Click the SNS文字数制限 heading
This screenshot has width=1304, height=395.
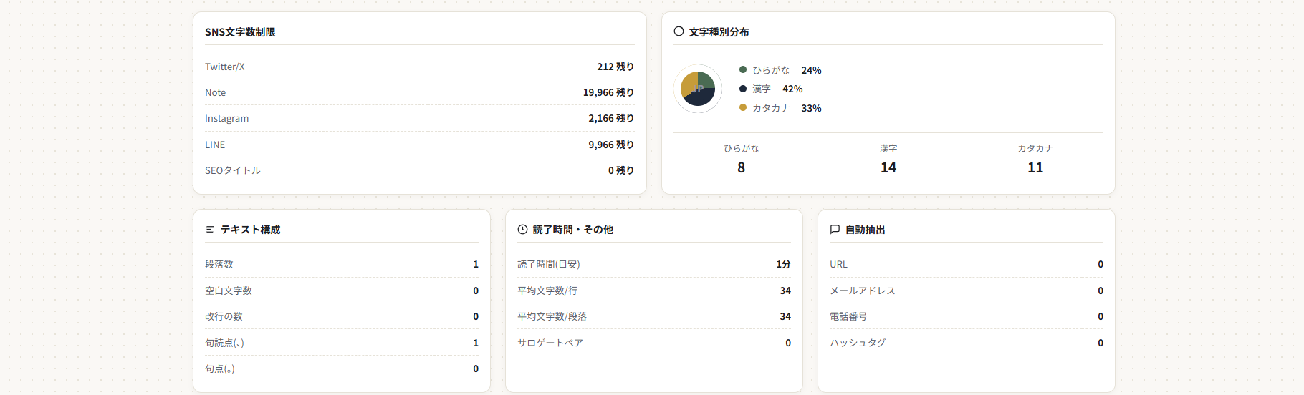(x=240, y=32)
